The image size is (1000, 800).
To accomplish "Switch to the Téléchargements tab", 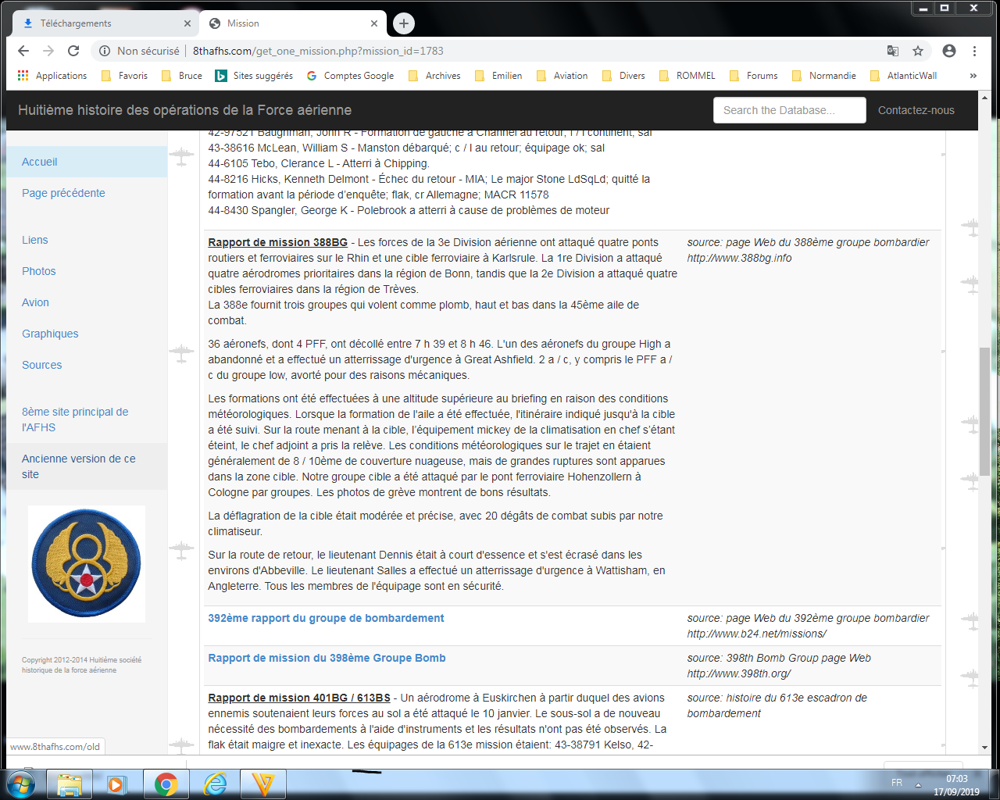I will pyautogui.click(x=105, y=23).
